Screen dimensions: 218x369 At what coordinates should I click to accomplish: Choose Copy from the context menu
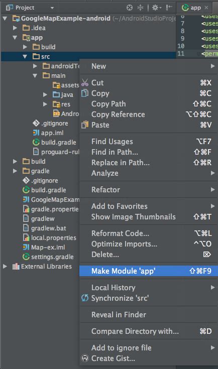148,93
